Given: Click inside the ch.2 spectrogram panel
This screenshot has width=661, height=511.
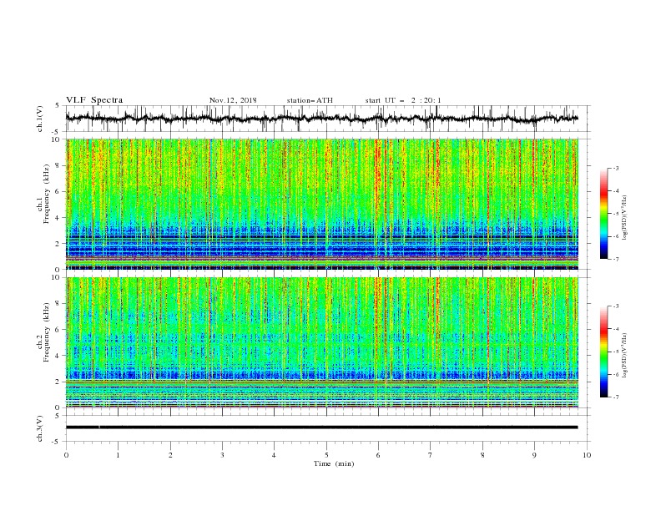Looking at the screenshot, I should tap(322, 342).
